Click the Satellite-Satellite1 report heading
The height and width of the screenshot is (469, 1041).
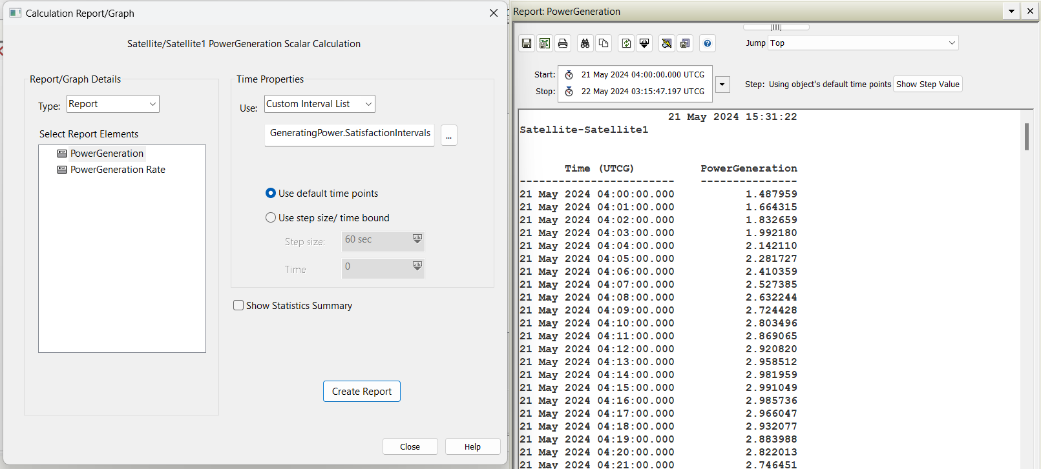coord(584,130)
